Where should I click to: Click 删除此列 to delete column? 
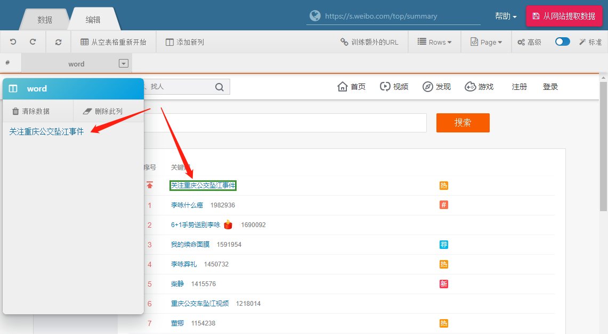tap(103, 111)
